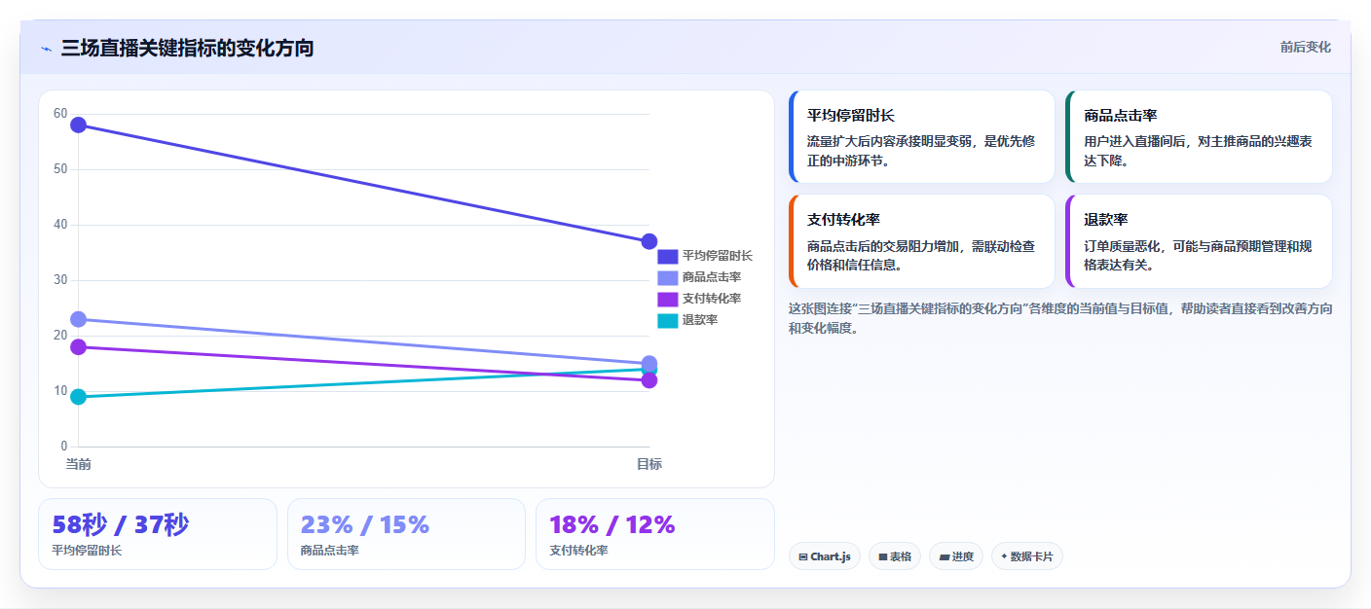Click the 支付转化率 current point at 18
The height and width of the screenshot is (609, 1371).
(79, 346)
